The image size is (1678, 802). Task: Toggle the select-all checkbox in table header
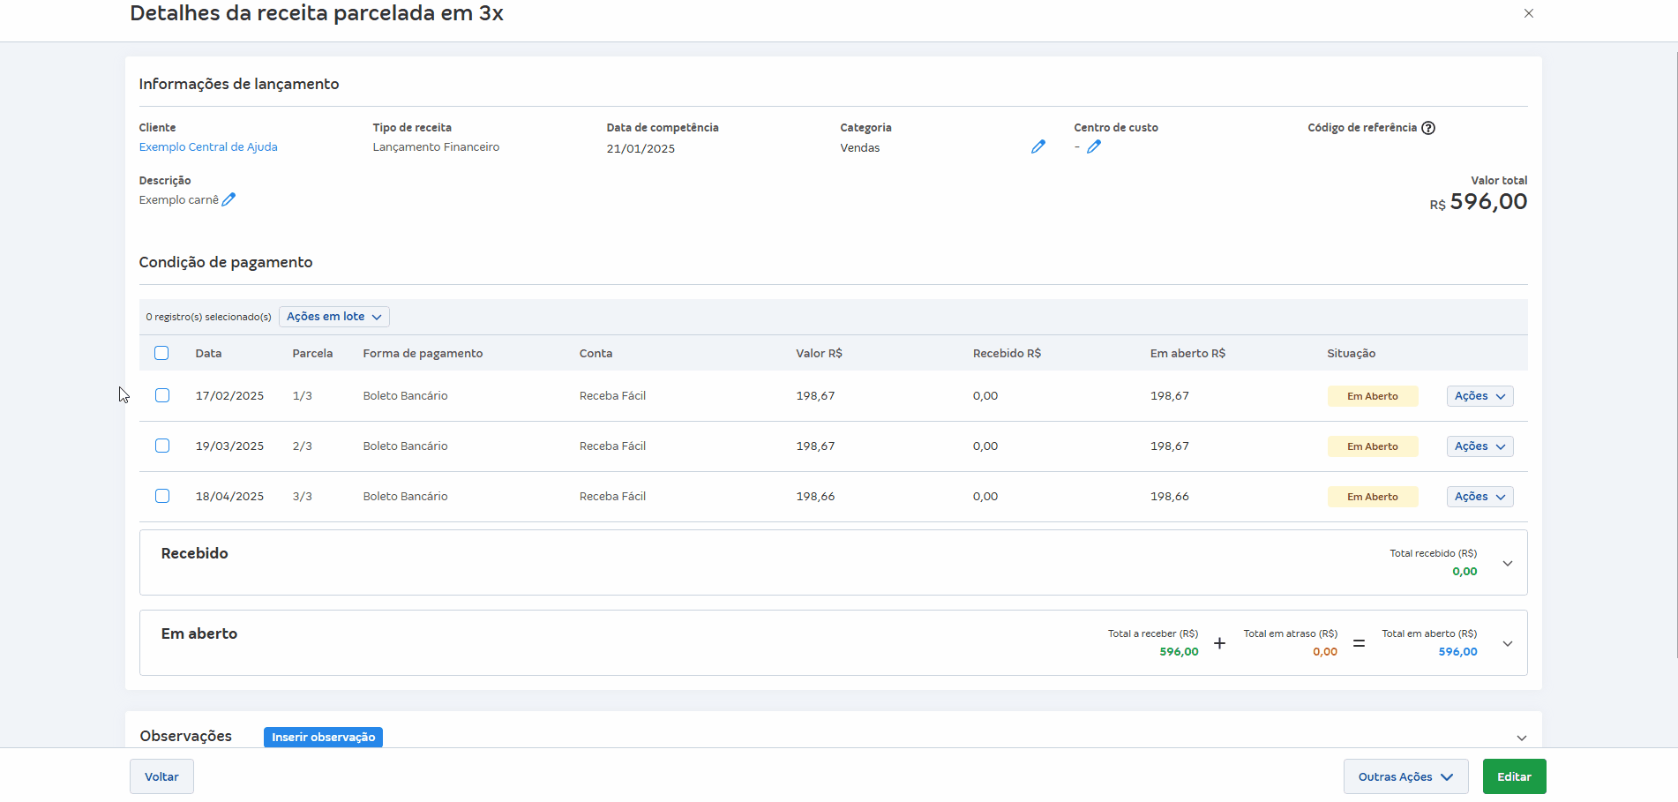pos(161,353)
